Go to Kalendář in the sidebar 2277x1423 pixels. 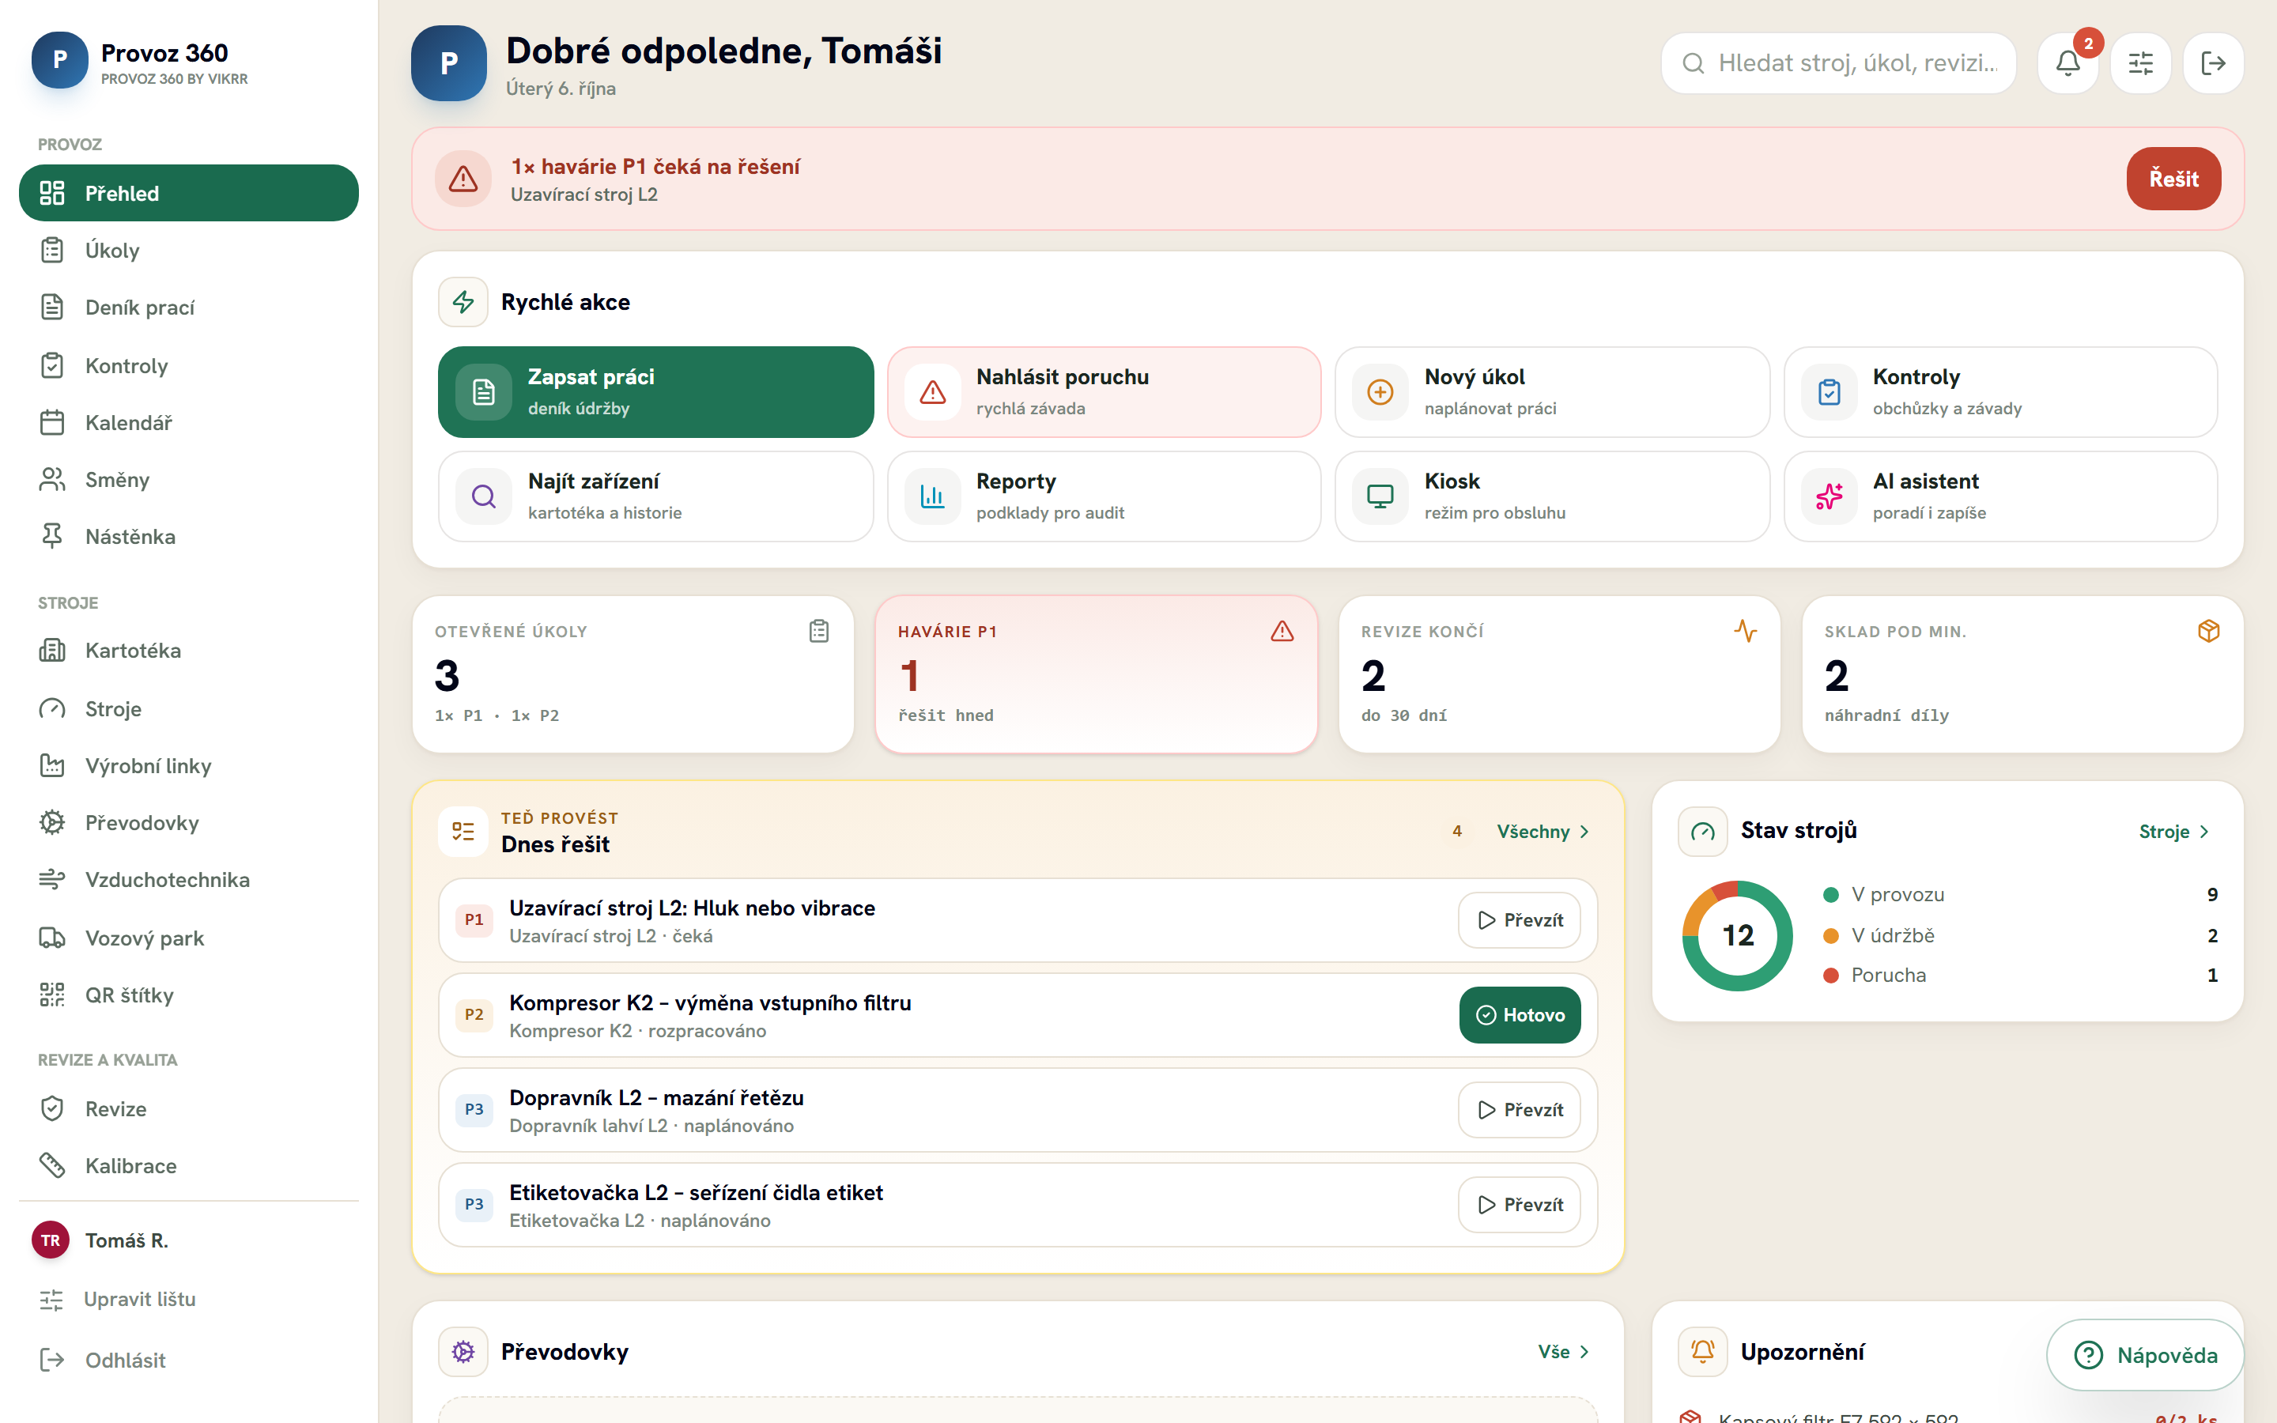point(189,423)
